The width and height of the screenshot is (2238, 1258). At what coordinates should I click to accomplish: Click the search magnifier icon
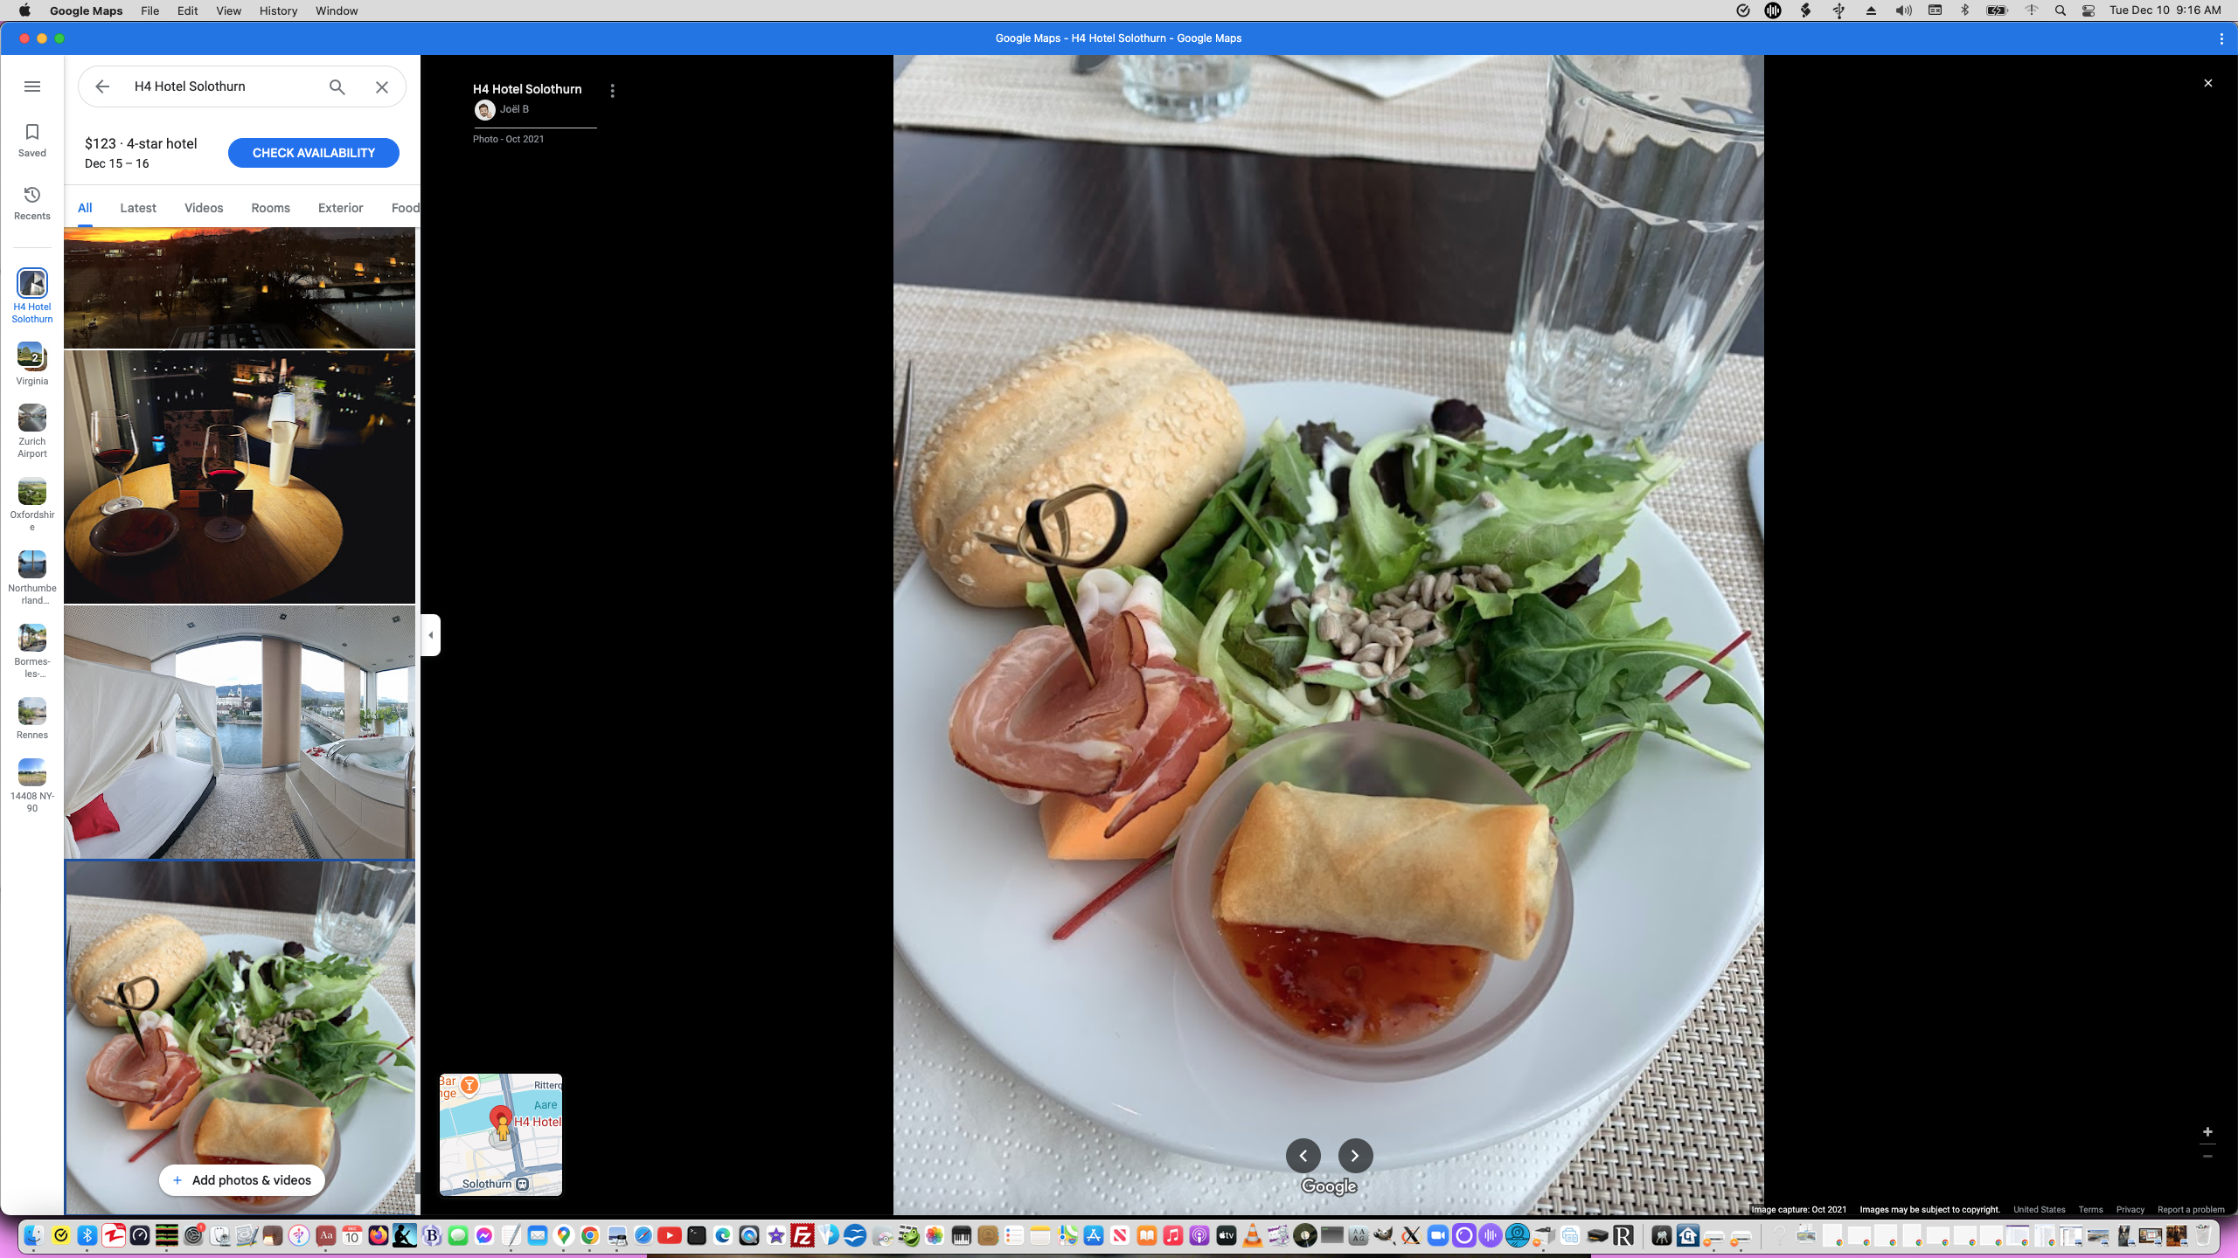(337, 86)
